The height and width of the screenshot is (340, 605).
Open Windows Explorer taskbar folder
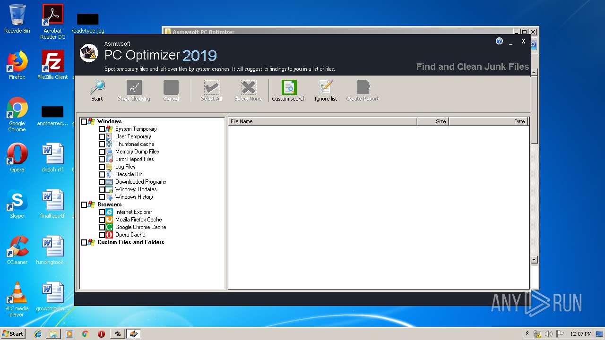coord(53,334)
